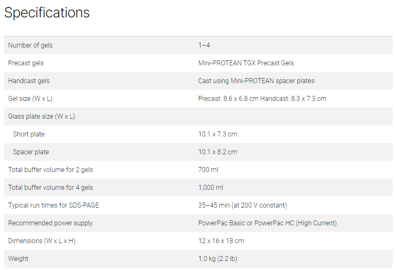Viewport: 396px width, 270px height.
Task: Select the 10.1 x 8.2 cm value
Action: pos(217,152)
